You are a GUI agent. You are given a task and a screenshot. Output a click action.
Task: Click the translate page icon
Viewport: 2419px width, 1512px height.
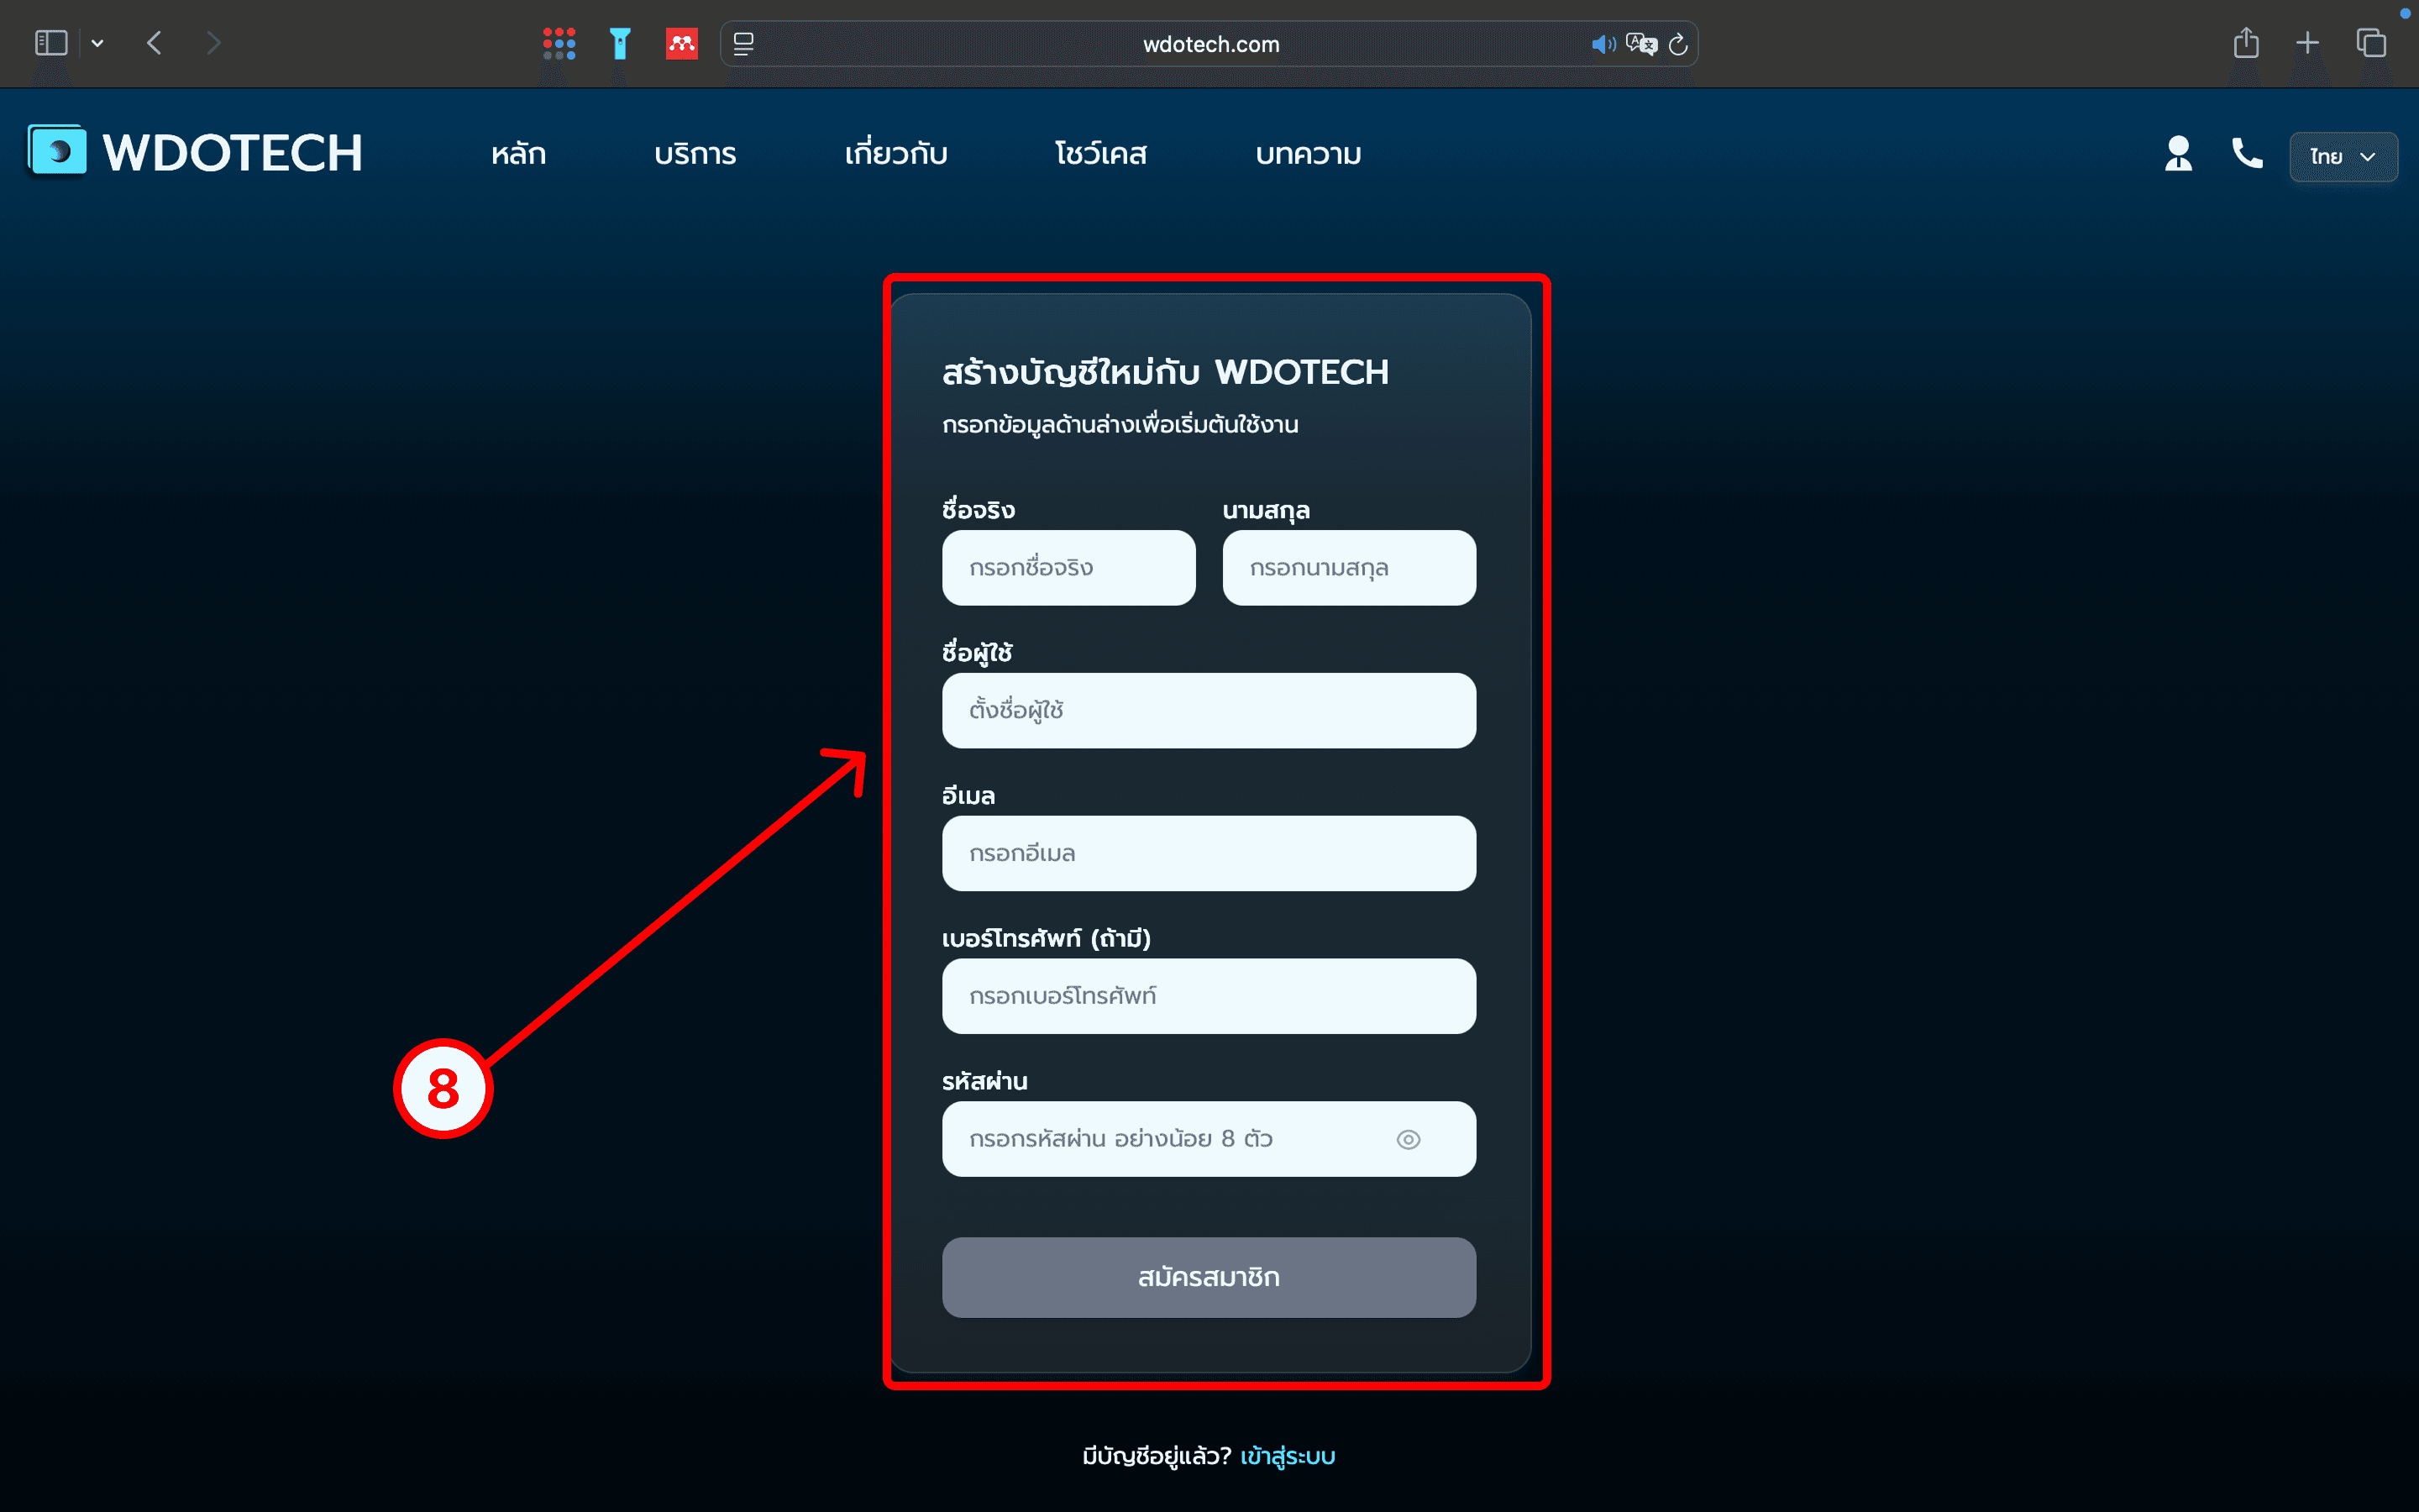click(1640, 44)
